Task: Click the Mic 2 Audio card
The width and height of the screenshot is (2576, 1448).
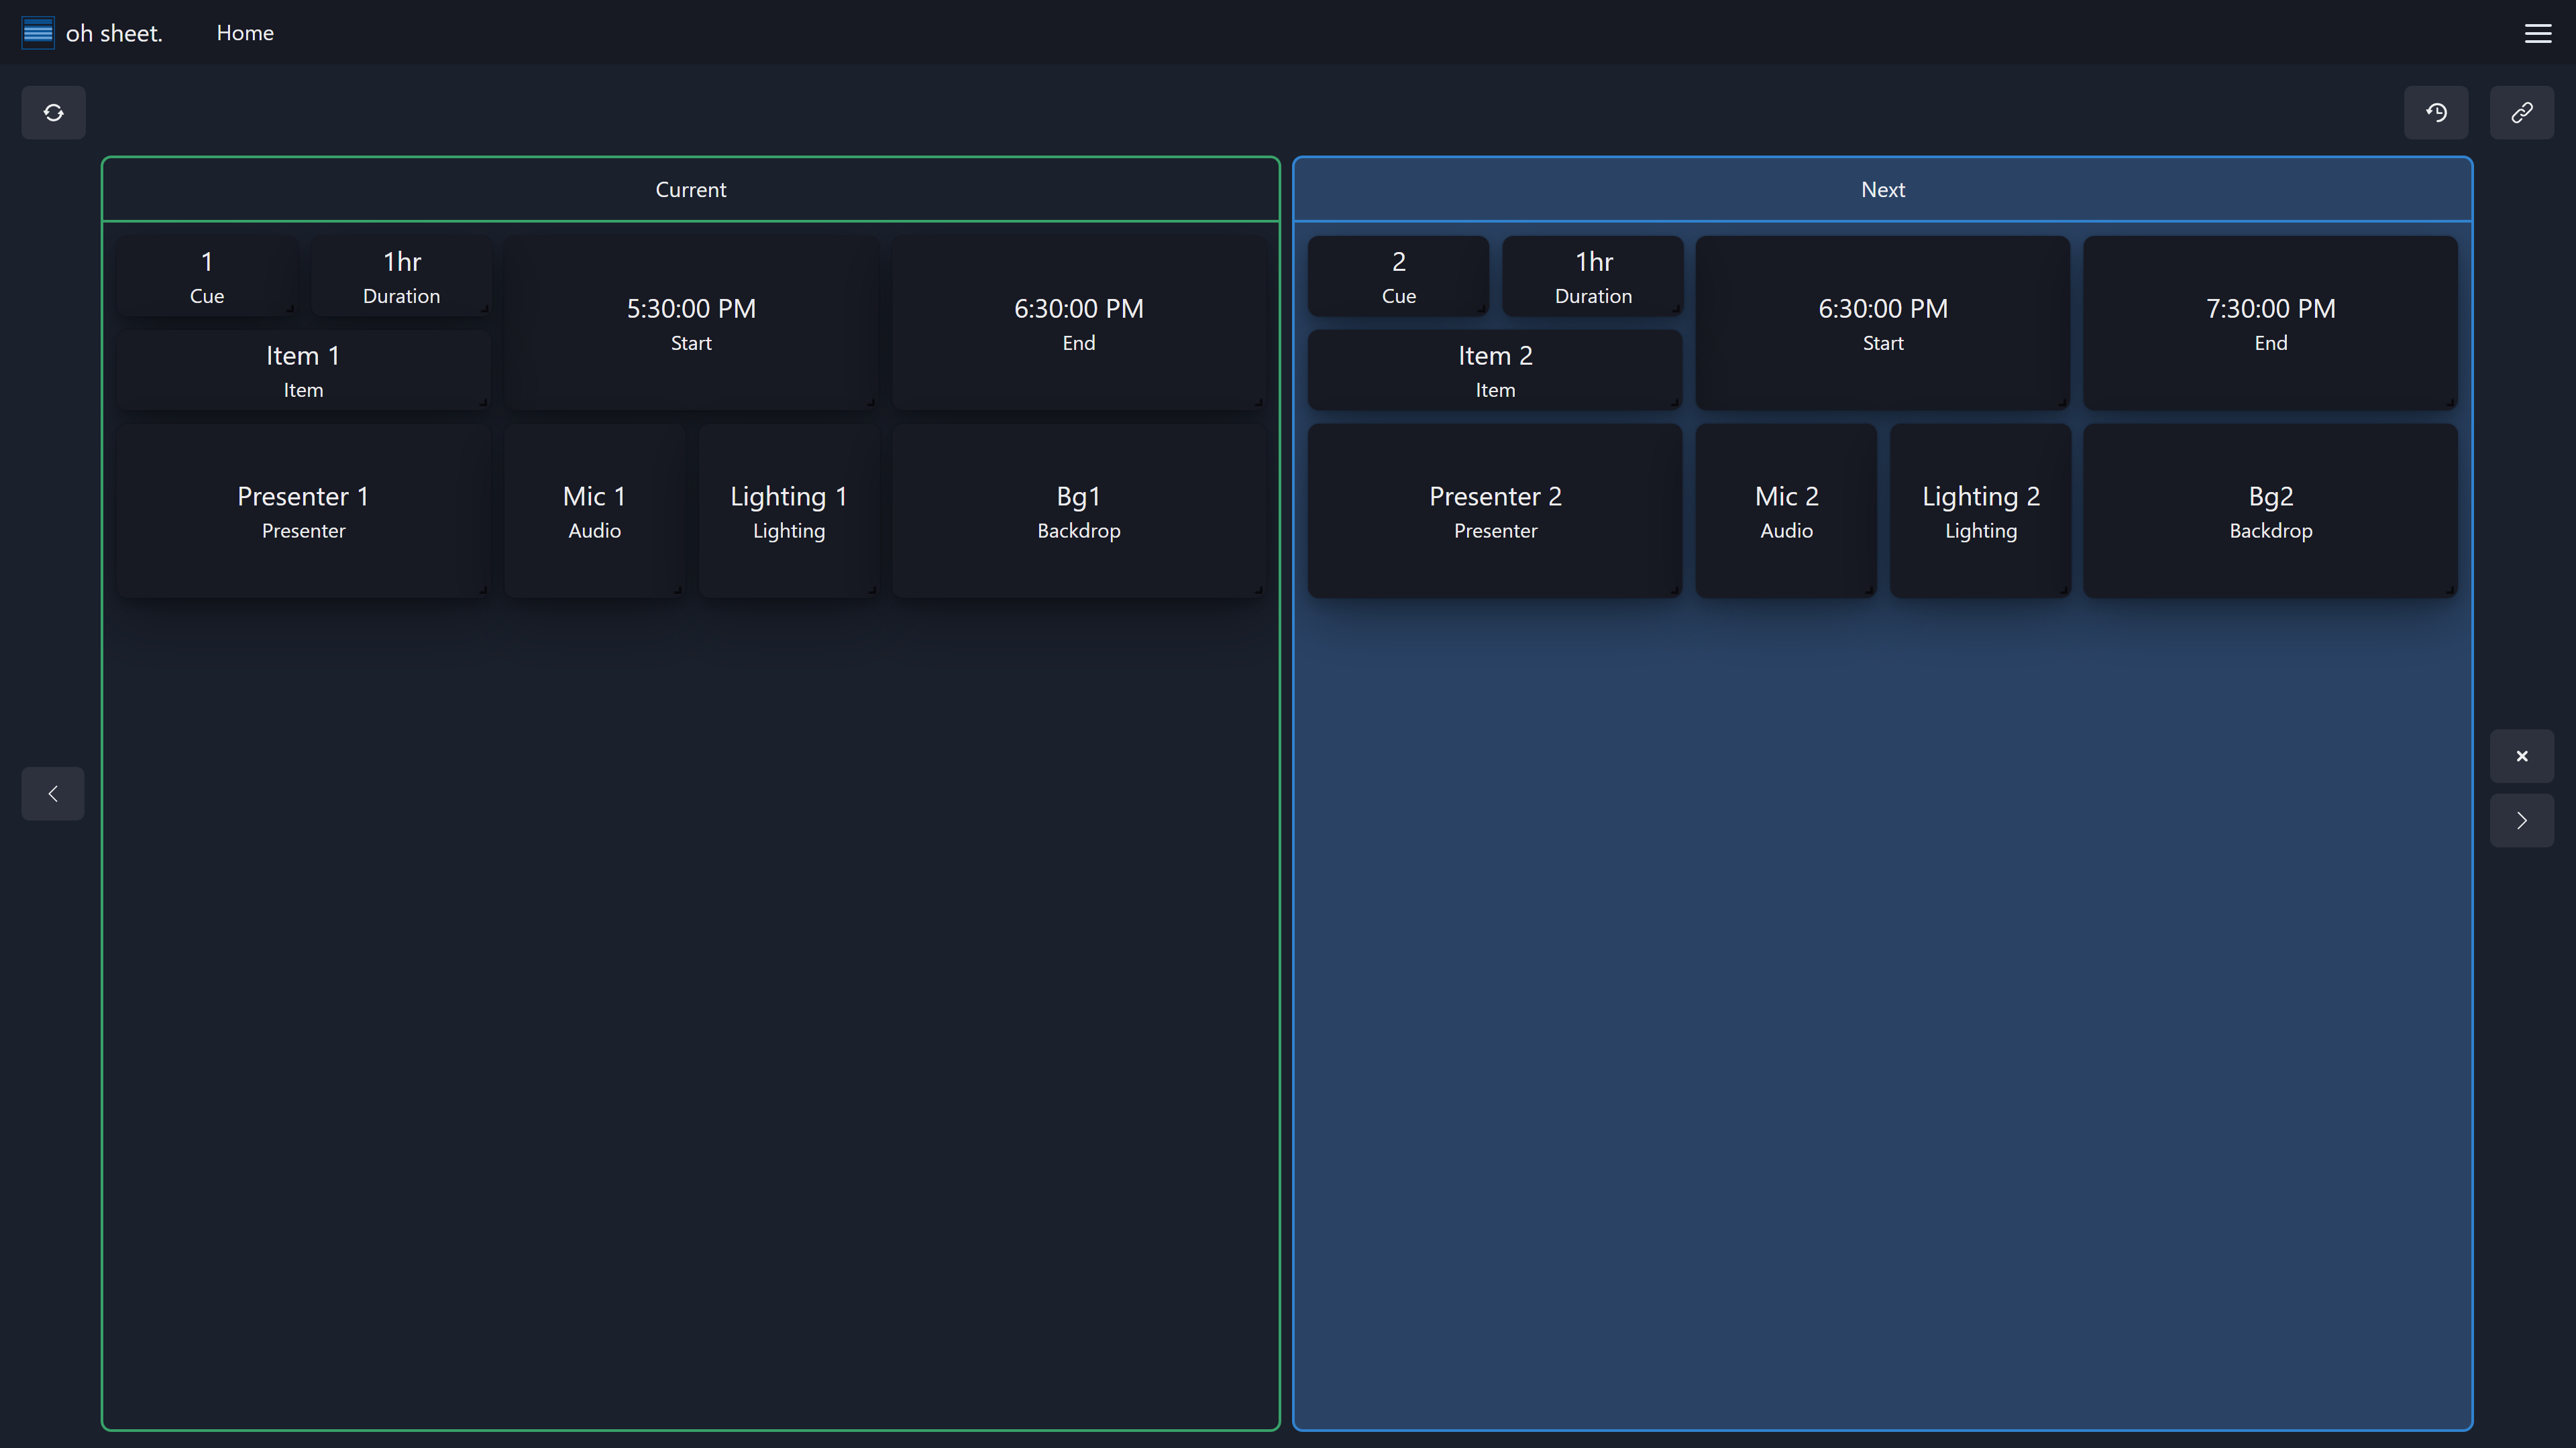Action: tap(1786, 511)
